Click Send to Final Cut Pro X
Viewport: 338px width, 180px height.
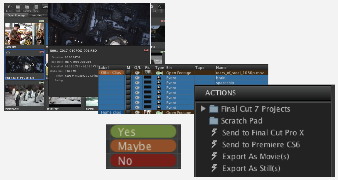(263, 133)
